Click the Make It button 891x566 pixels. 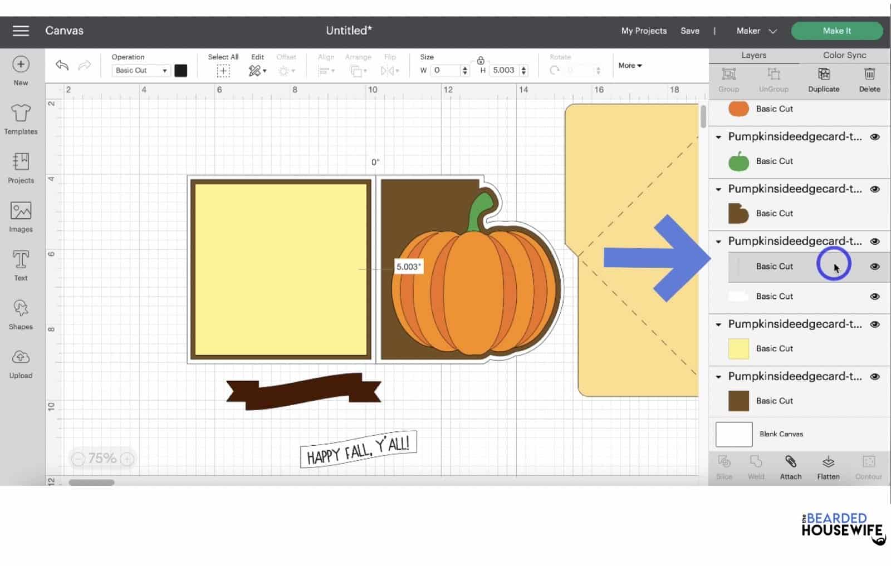836,31
